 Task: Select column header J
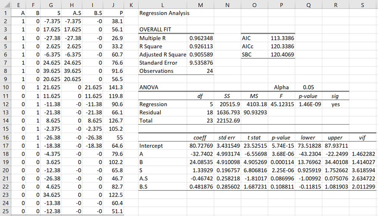(x=113, y=5)
